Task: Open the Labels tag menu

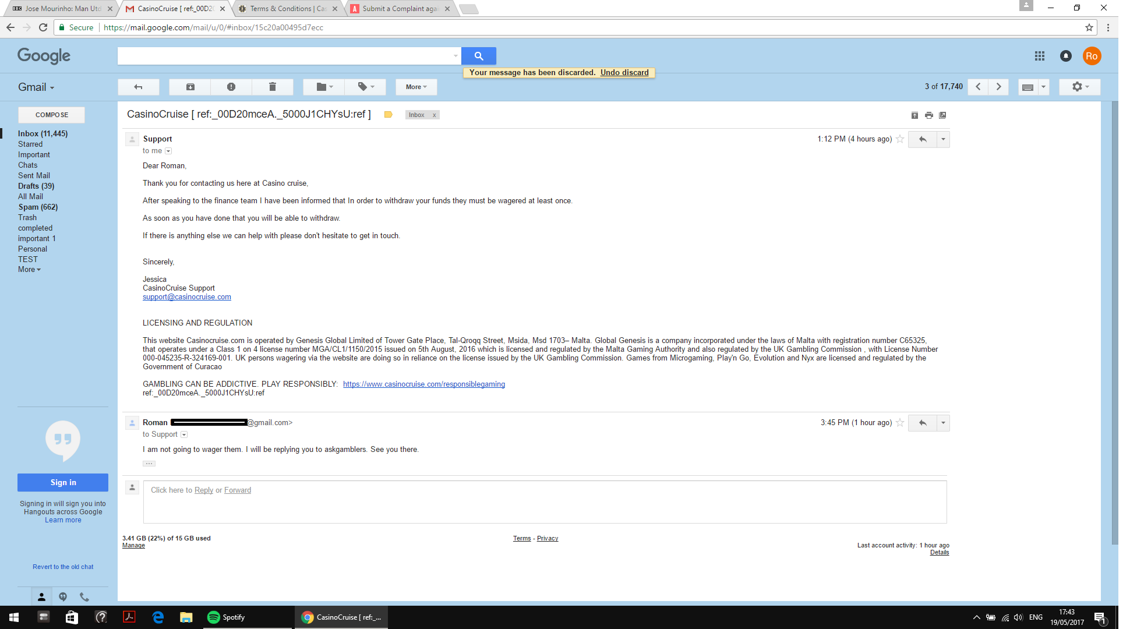Action: pos(365,87)
